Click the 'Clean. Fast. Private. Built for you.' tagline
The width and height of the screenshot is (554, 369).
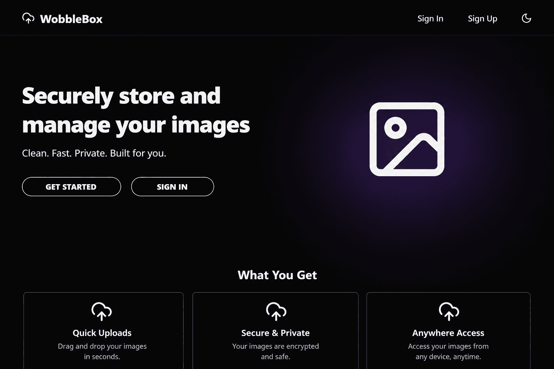coord(94,153)
